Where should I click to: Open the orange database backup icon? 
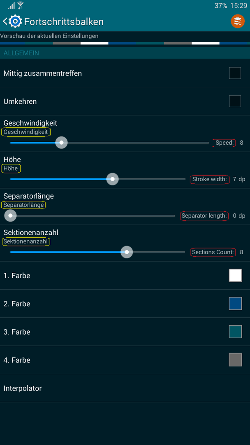pos(238,21)
